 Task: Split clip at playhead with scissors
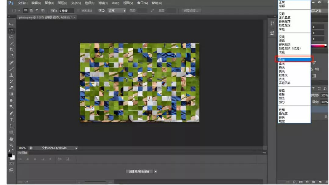point(59,159)
